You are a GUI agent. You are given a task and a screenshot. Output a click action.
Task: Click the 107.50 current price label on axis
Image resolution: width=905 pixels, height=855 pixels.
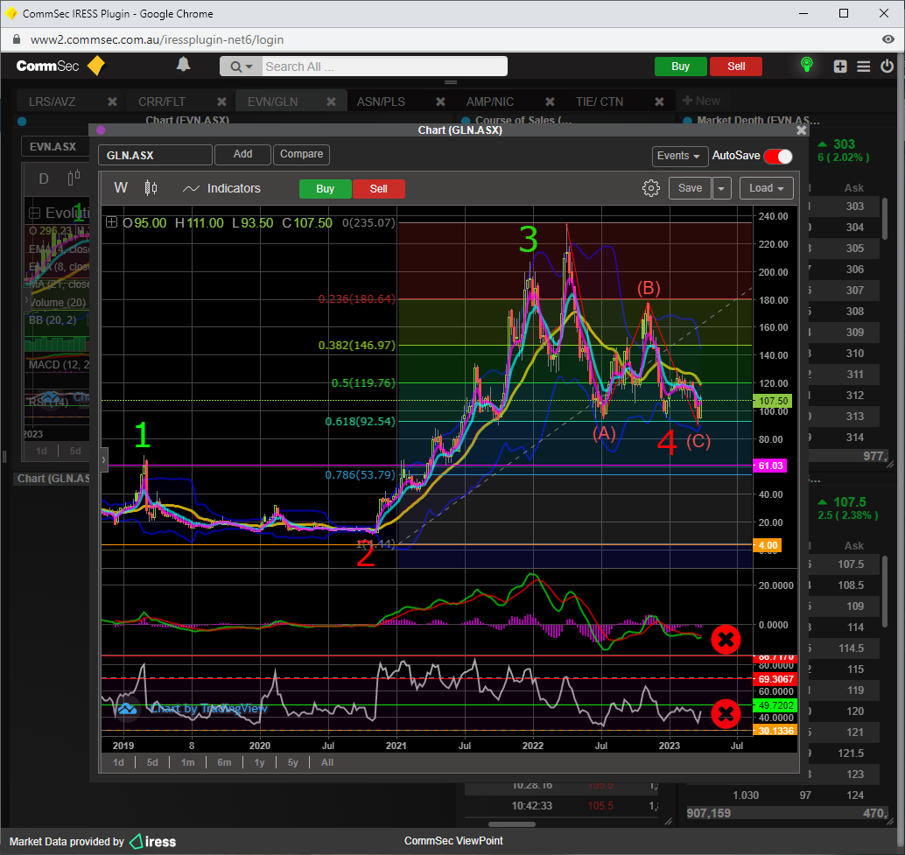click(x=772, y=401)
